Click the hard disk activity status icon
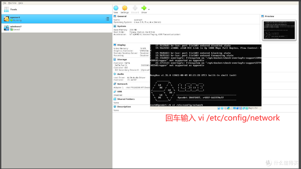Viewport: 301px width, 169px height. click(x=219, y=108)
